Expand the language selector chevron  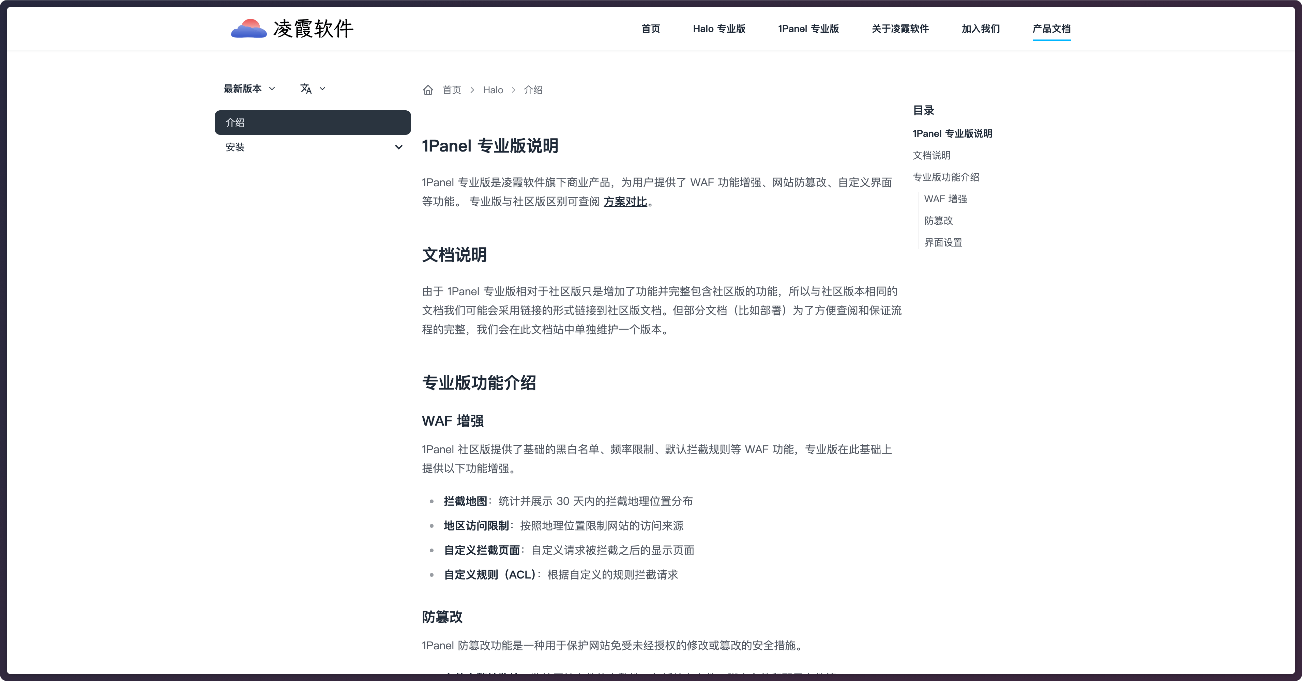(322, 89)
